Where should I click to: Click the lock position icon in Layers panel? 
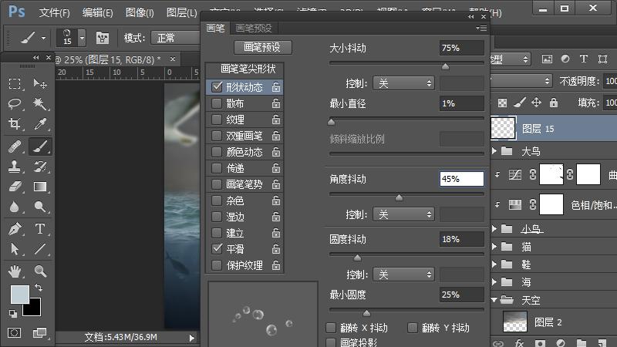coord(536,103)
